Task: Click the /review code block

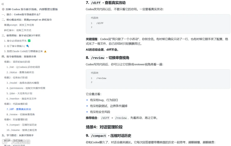Action: pyautogui.click(x=158, y=79)
